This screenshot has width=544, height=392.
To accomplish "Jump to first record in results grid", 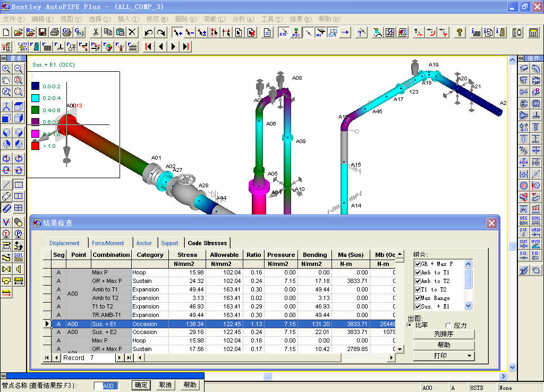I will (x=47, y=358).
